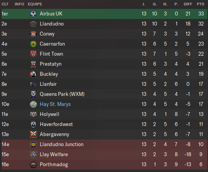This screenshot has height=172, width=208.
Task: Open Conwy via its orange crest
Action: 33,34
